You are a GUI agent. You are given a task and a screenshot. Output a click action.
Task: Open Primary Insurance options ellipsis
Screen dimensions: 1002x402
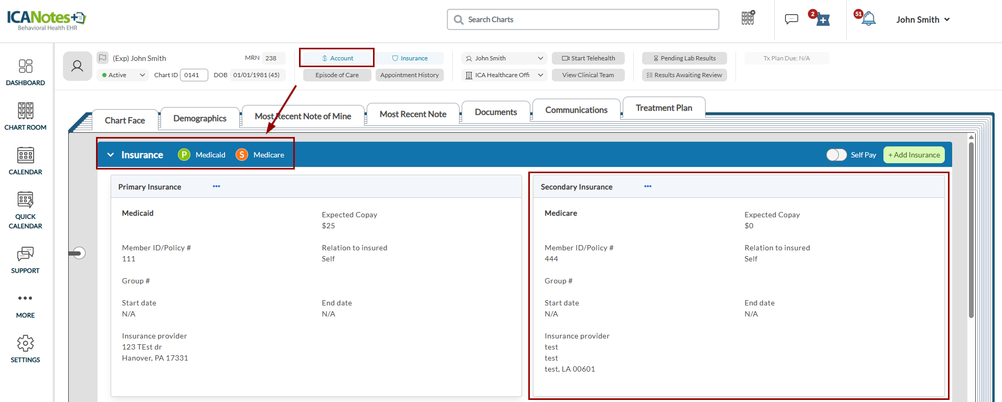click(216, 186)
